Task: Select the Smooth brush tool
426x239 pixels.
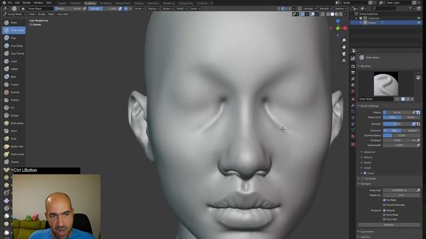Action: tap(14, 92)
